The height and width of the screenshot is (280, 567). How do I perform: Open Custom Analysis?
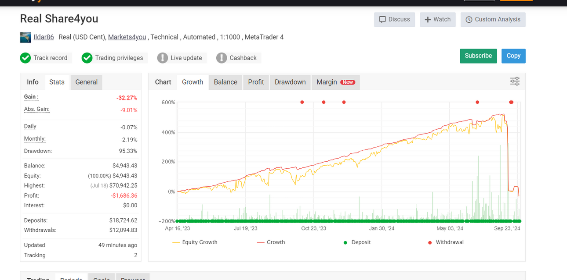493,19
